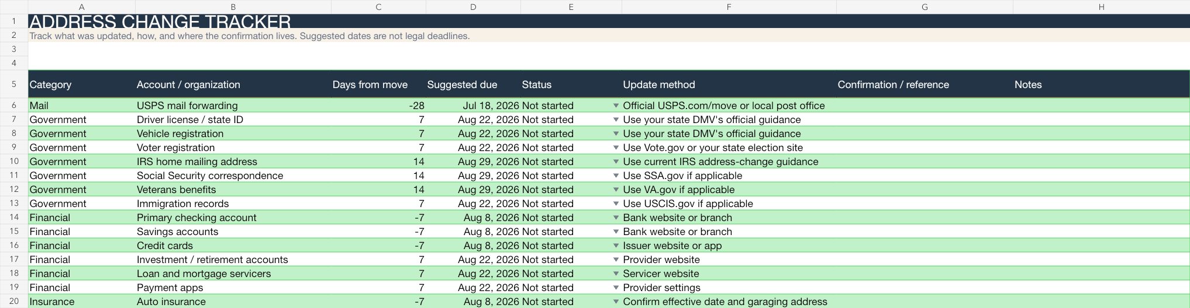Select row 5 header number
This screenshot has width=1190, height=308.
14,84
